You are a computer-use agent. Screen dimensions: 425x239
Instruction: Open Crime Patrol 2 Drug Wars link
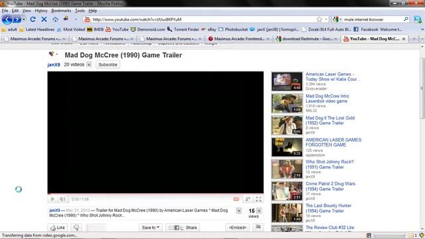[x=330, y=187]
